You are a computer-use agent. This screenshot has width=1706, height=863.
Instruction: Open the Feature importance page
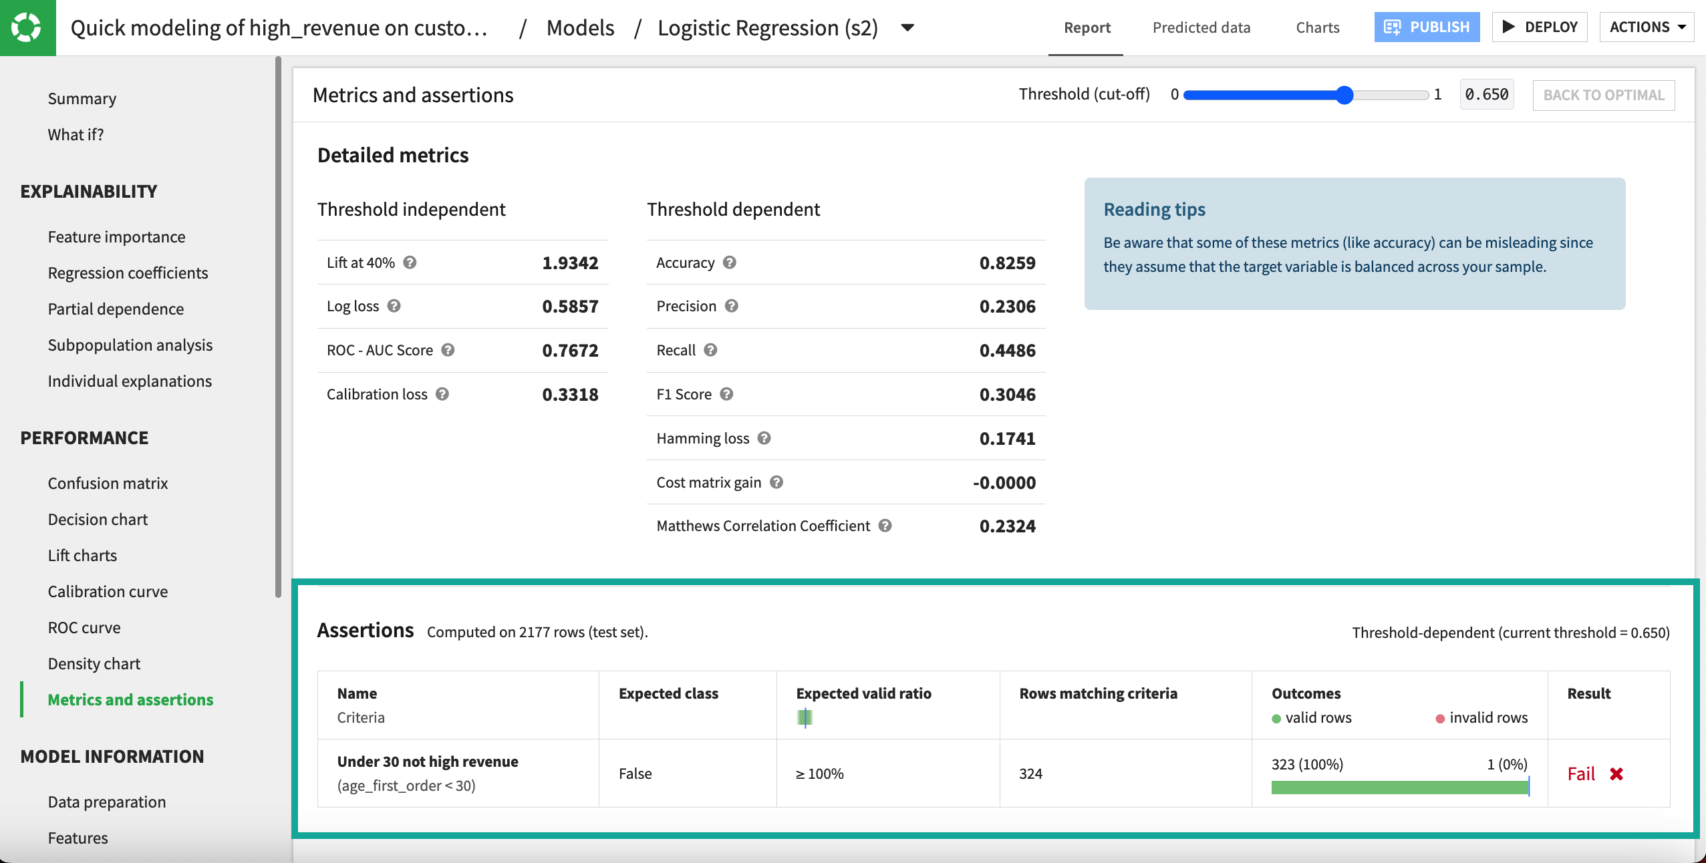tap(116, 236)
